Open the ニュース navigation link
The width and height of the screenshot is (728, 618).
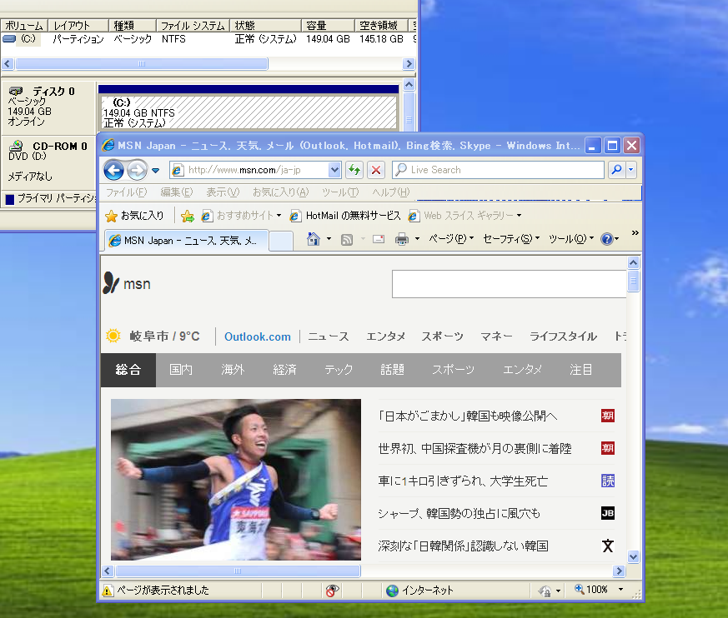[329, 336]
